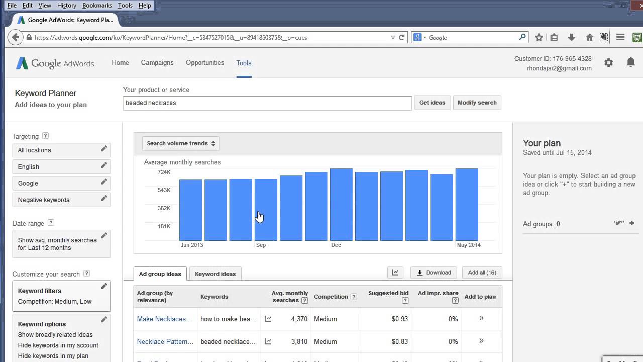Switch to Keyword ideas tab
643x362 pixels.
pyautogui.click(x=215, y=274)
